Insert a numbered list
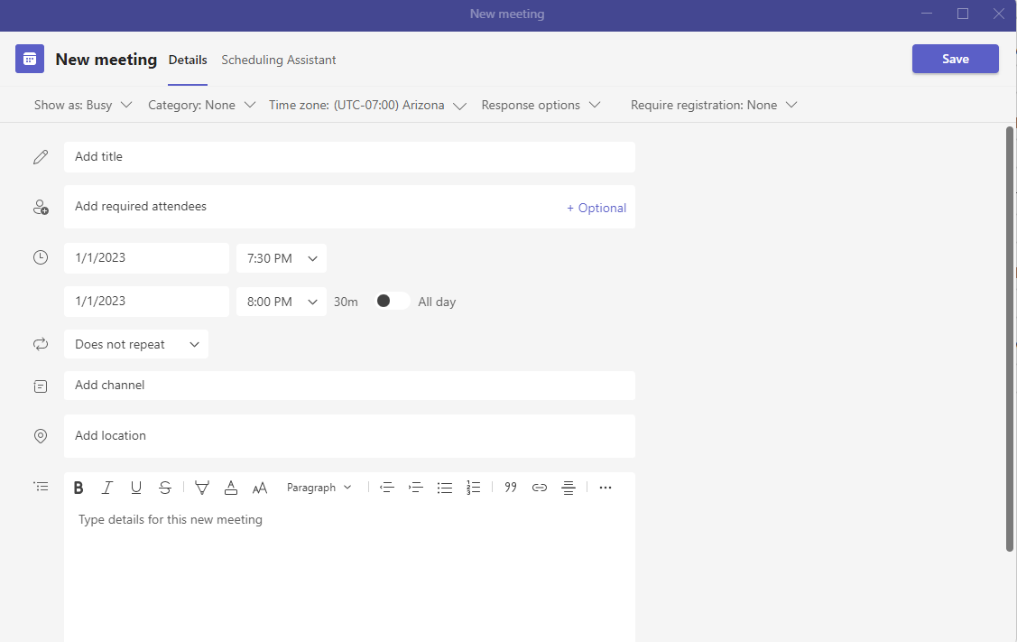The height and width of the screenshot is (642, 1017). pos(474,488)
